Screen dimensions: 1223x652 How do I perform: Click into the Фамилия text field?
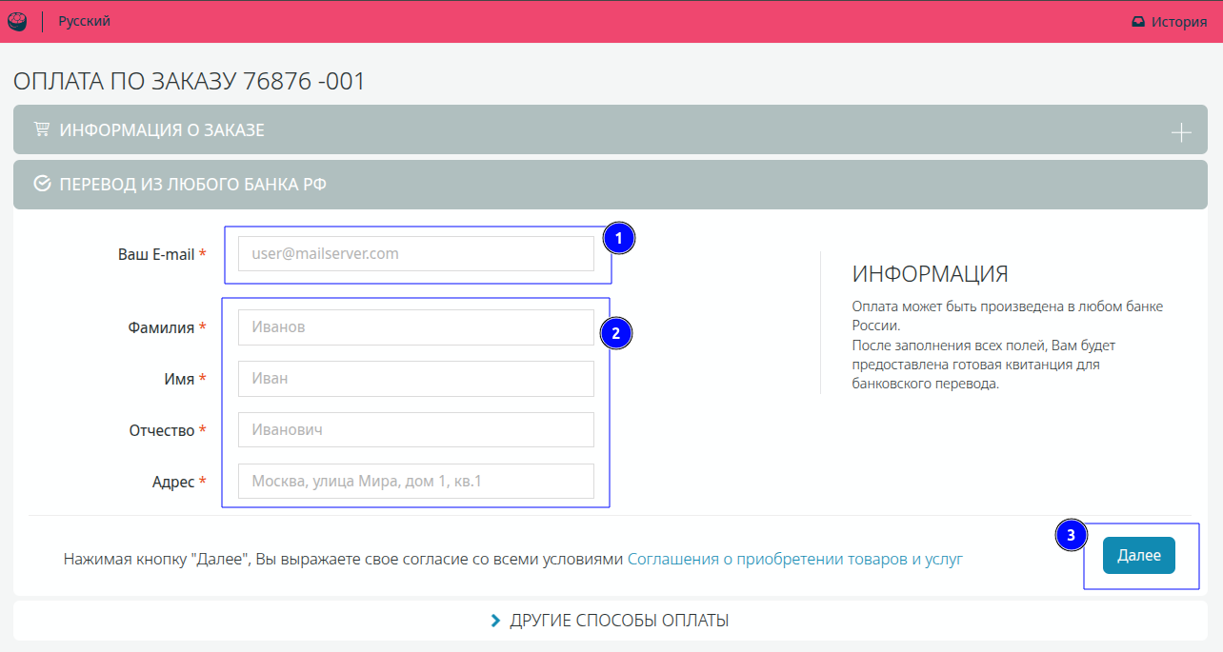pos(415,327)
